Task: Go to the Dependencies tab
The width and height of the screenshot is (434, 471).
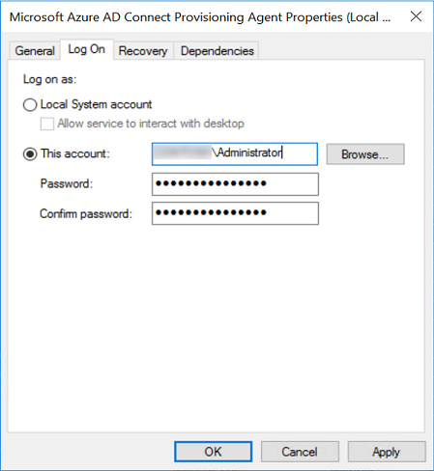Action: (x=217, y=51)
